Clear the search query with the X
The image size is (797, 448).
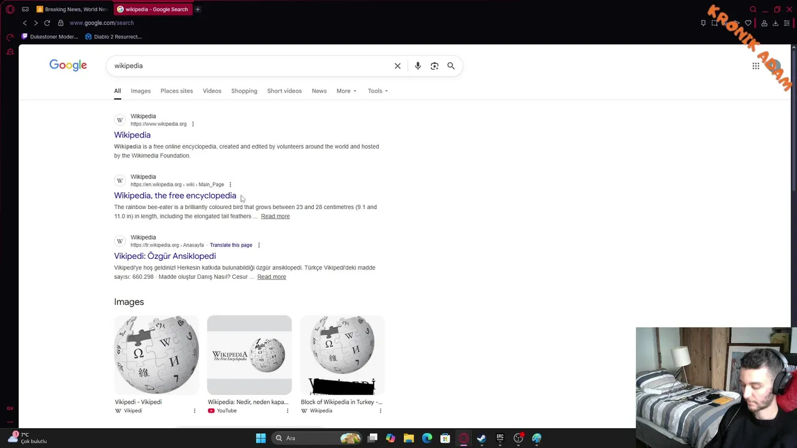[397, 66]
